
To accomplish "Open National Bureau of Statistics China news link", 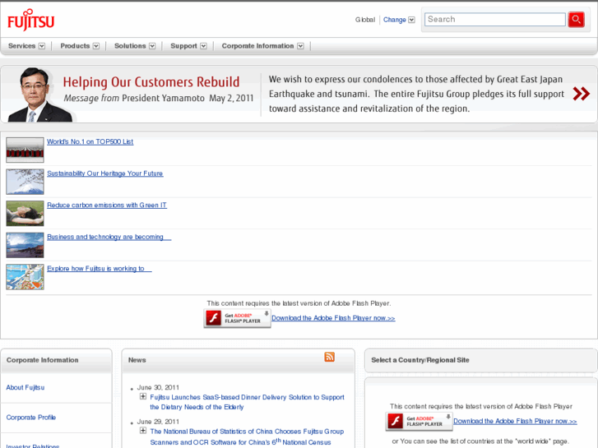I will [x=247, y=436].
